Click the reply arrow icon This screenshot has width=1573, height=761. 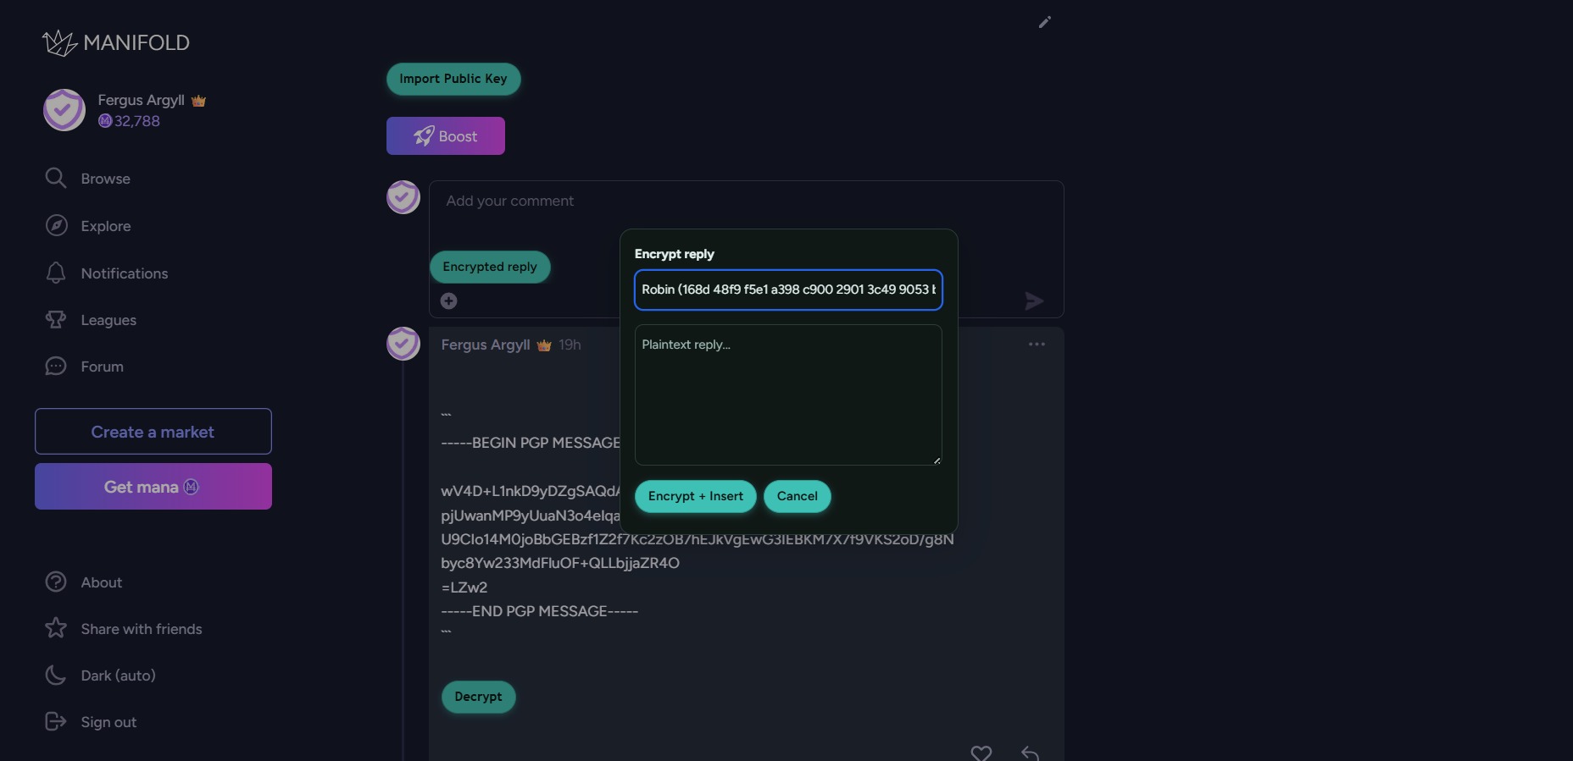1030,753
